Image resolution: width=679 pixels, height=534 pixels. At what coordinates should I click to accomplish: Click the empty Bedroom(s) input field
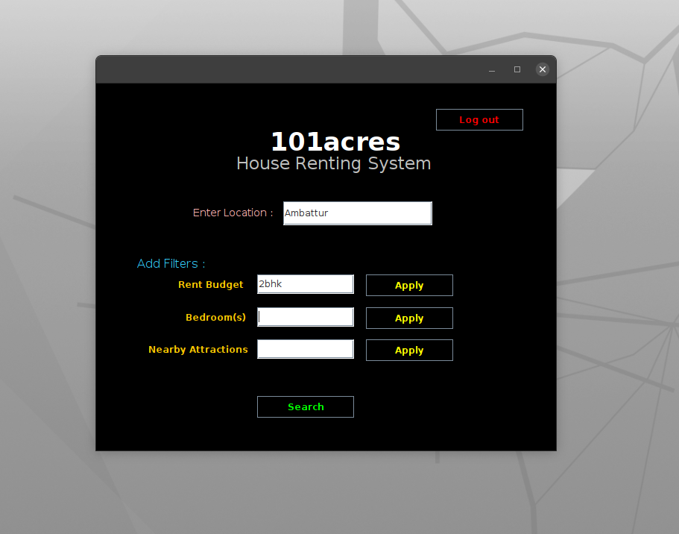click(x=305, y=316)
